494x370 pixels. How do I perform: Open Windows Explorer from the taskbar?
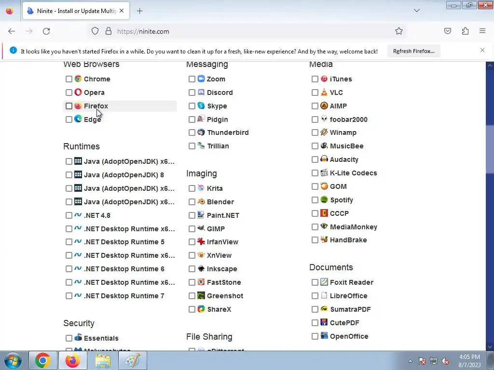click(x=103, y=360)
